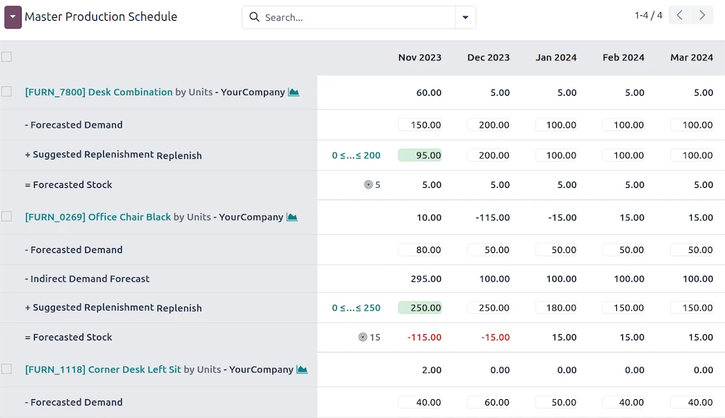Click the next page arrow

pyautogui.click(x=701, y=15)
